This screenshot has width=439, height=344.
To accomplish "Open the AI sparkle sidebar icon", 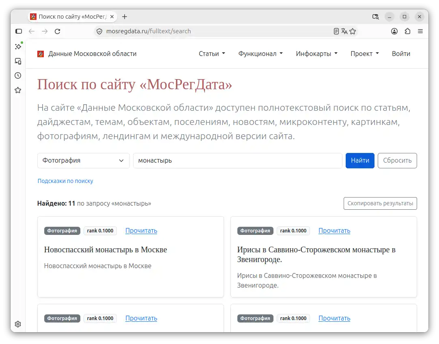I will point(19,46).
